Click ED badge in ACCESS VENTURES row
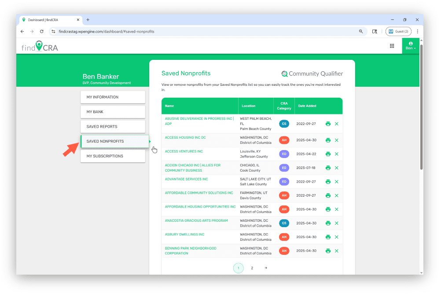 point(284,154)
